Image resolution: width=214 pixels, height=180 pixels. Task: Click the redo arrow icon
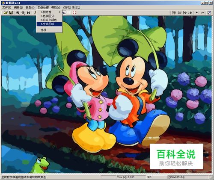click(x=202, y=13)
